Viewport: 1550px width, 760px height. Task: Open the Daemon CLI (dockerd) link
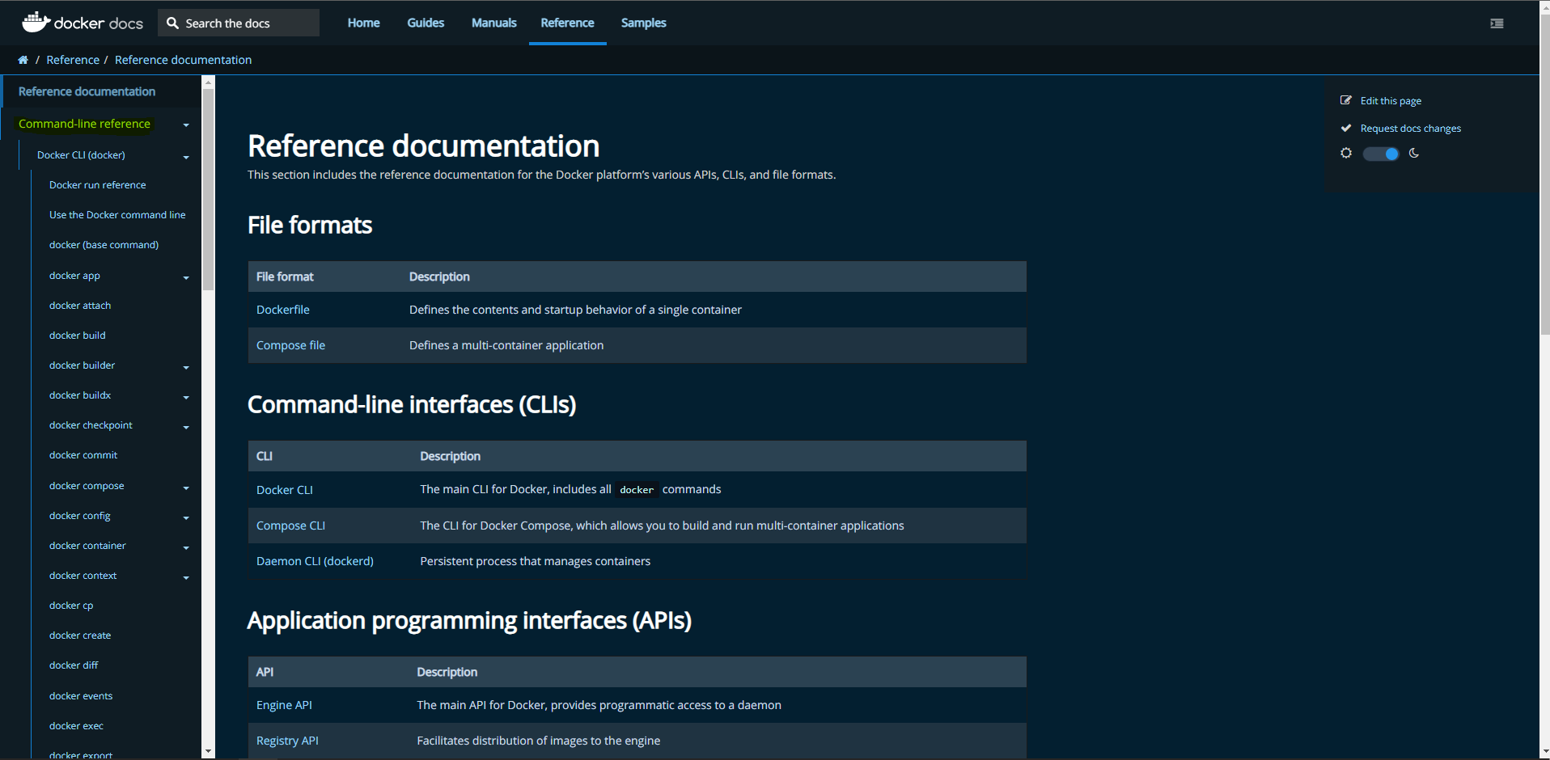(315, 561)
